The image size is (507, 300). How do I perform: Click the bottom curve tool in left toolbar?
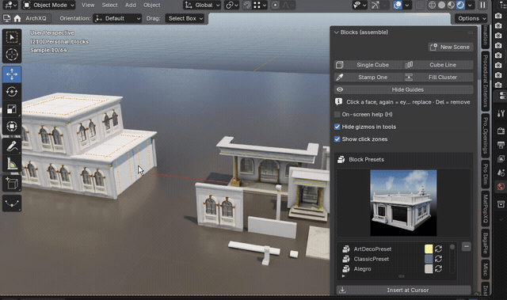[12, 203]
